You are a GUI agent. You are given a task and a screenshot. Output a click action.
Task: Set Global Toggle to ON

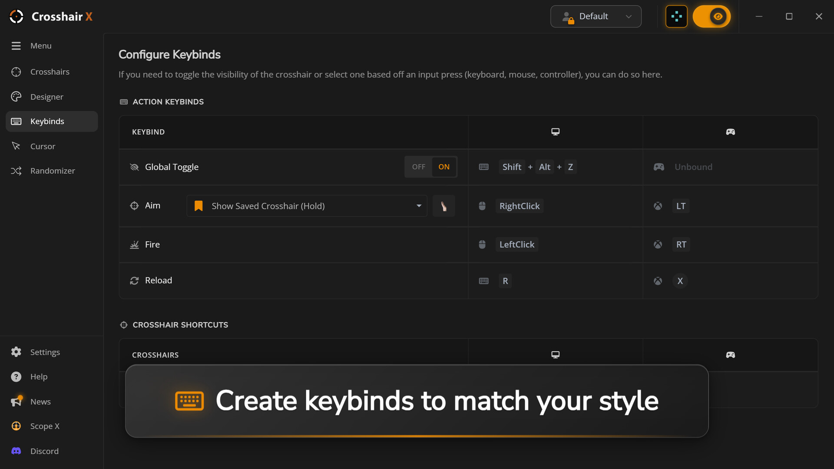444,167
